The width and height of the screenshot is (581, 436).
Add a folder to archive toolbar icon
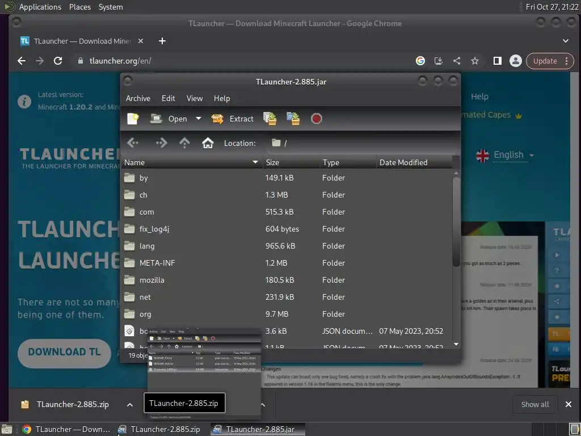293,119
